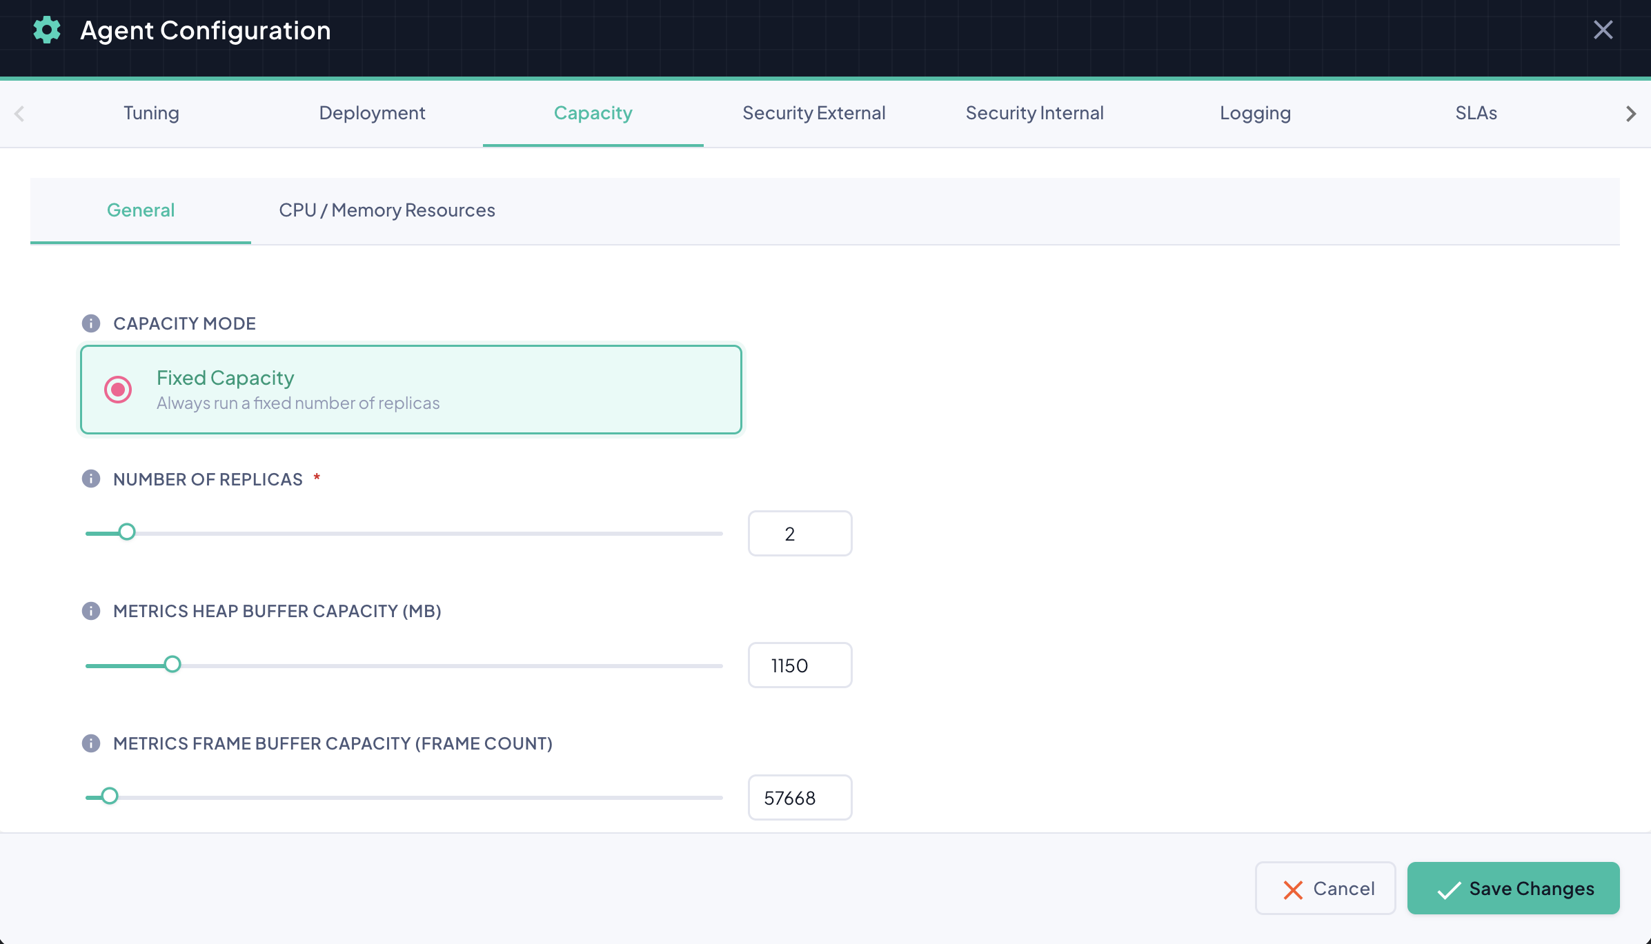Image resolution: width=1651 pixels, height=944 pixels.
Task: Open the CPU / Memory Resources sub-tab
Action: click(x=387, y=210)
